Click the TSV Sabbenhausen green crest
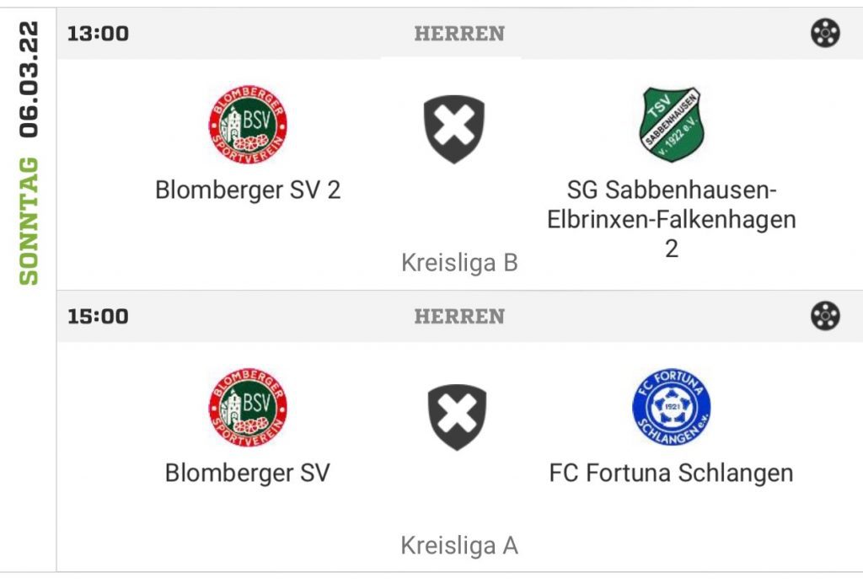This screenshot has width=863, height=583. pyautogui.click(x=672, y=125)
